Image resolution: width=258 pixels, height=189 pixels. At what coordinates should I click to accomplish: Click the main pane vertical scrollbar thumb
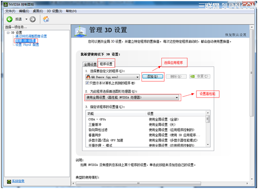(x=252, y=73)
